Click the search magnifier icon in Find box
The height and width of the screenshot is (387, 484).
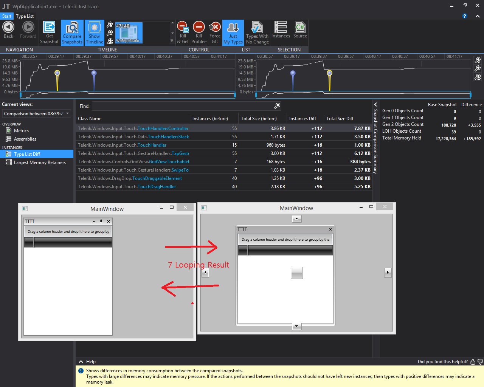coord(277,106)
